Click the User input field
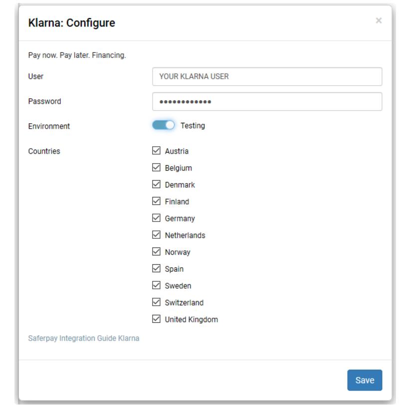Viewport: 407px width, 405px height. point(267,76)
